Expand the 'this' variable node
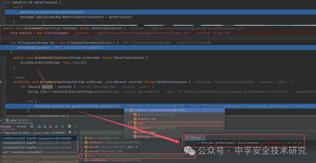Image resolution: width=316 pixels, height=163 pixels. coord(81,138)
